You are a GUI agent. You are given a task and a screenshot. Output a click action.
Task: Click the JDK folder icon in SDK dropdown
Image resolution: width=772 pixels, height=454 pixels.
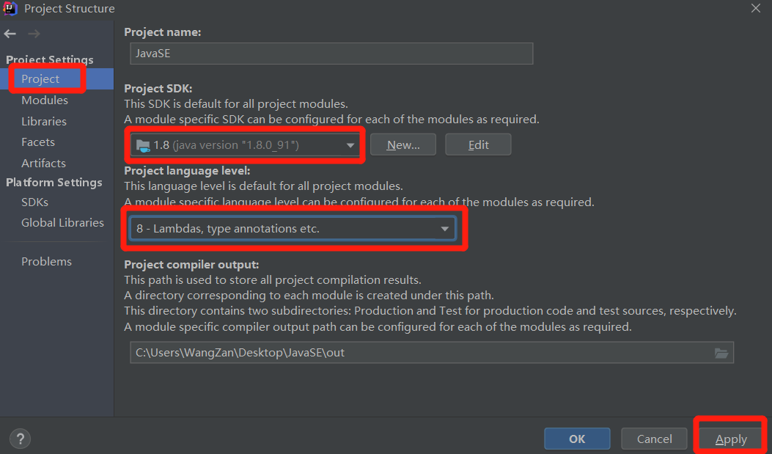[x=143, y=145]
